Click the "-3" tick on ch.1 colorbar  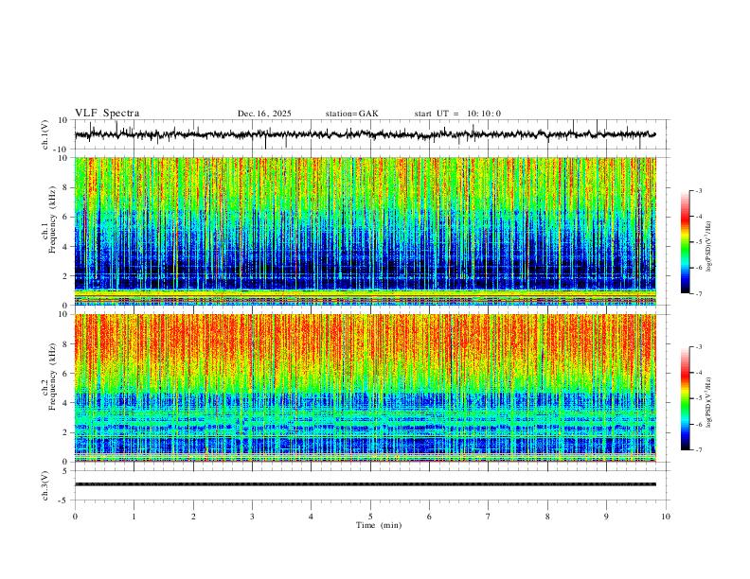click(699, 190)
